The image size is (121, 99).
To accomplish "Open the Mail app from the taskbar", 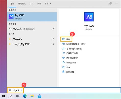I will tap(39, 96).
